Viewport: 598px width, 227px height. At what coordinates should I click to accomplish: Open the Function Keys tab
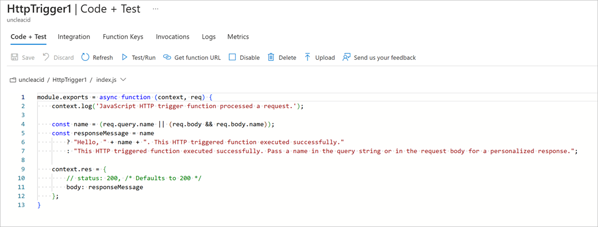[x=123, y=37]
